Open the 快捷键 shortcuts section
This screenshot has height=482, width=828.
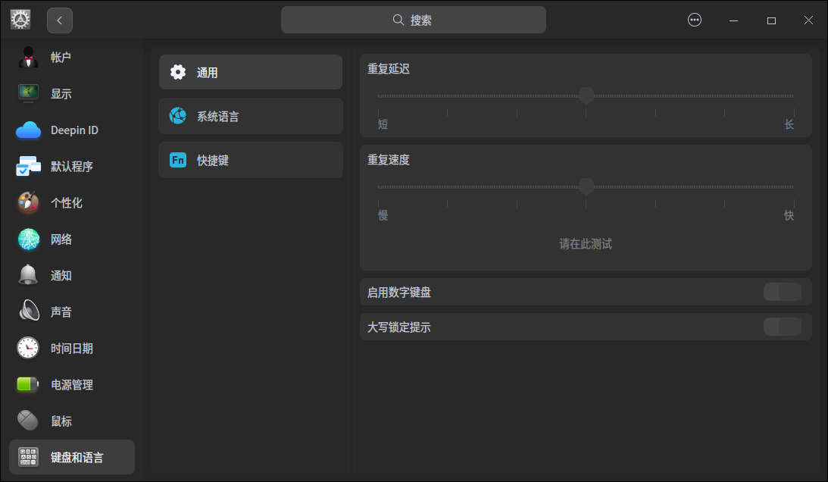click(x=250, y=159)
